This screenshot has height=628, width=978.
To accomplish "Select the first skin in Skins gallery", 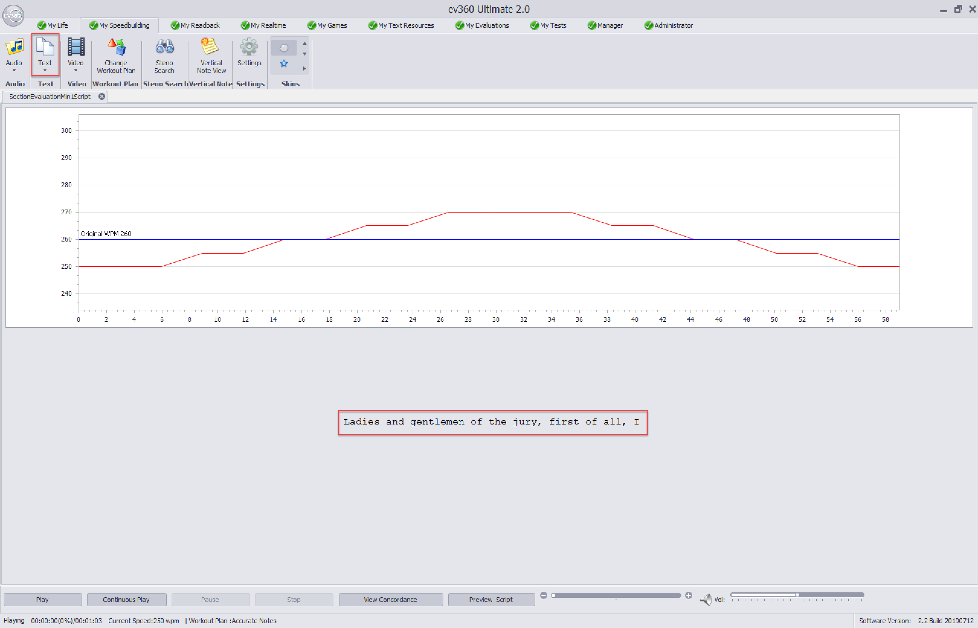I will (x=284, y=48).
